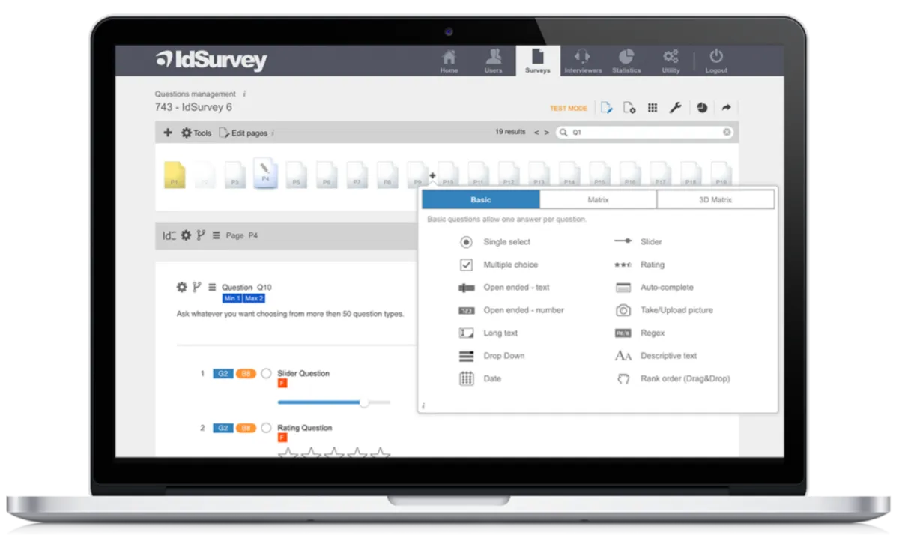Click the search field containing Q1
Image resolution: width=899 pixels, height=553 pixels.
tap(645, 132)
